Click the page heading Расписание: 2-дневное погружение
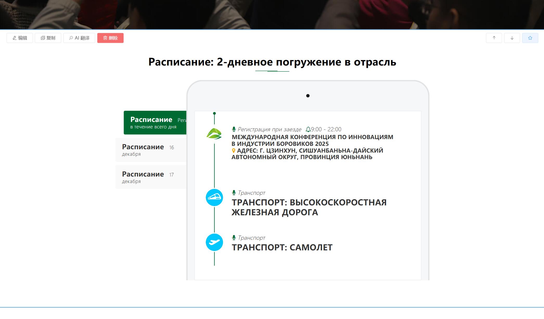The height and width of the screenshot is (319, 544). (x=272, y=62)
